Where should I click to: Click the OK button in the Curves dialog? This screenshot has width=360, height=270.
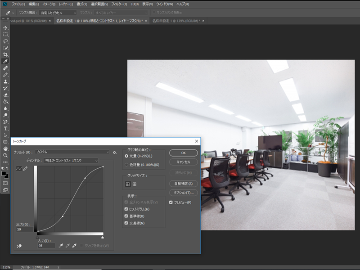click(x=183, y=153)
